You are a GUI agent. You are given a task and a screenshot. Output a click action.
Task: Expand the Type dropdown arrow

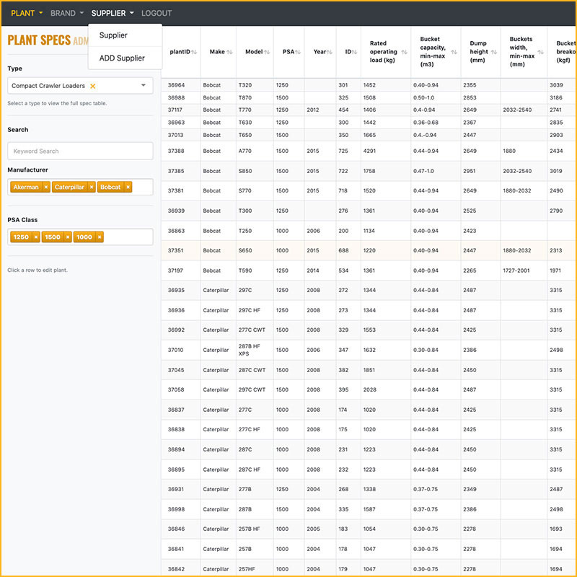(x=144, y=86)
